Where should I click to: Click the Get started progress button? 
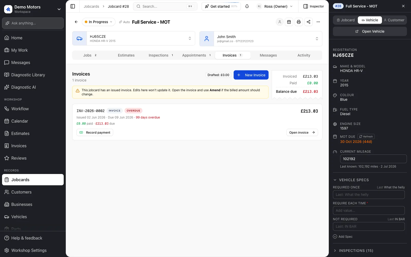click(221, 6)
